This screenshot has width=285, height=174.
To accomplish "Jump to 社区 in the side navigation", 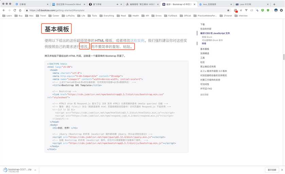I will (x=203, y=62).
